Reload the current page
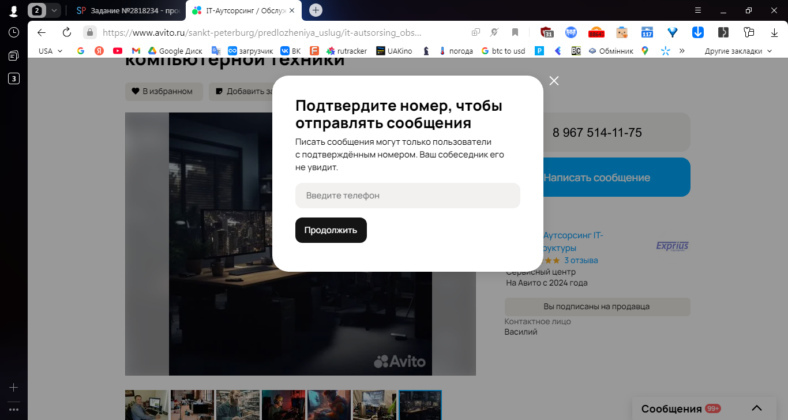This screenshot has height=420, width=788. pyautogui.click(x=66, y=32)
